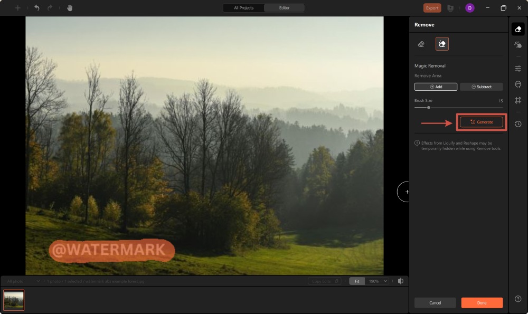Screen dimensions: 528x314
Task: Click the Generate button
Action: tap(481, 122)
